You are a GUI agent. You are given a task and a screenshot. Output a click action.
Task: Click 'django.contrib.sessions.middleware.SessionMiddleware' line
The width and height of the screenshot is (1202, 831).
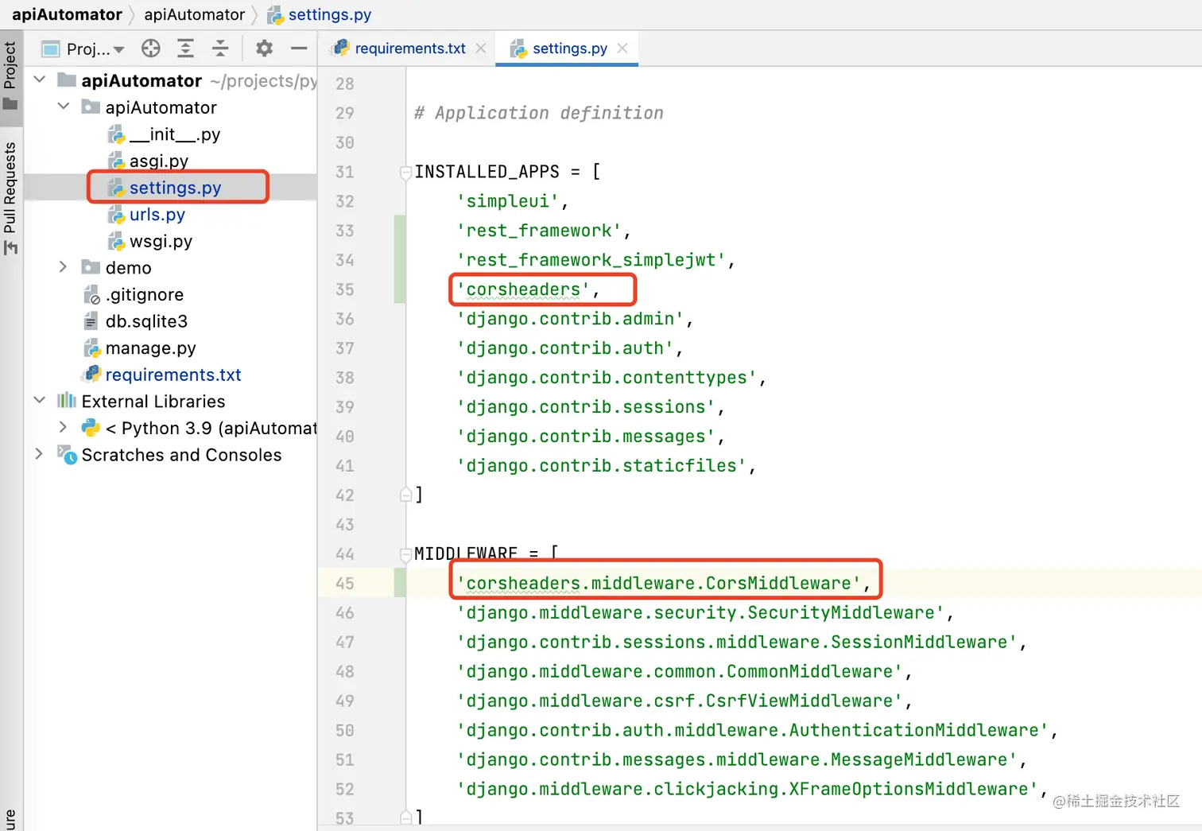[737, 643]
